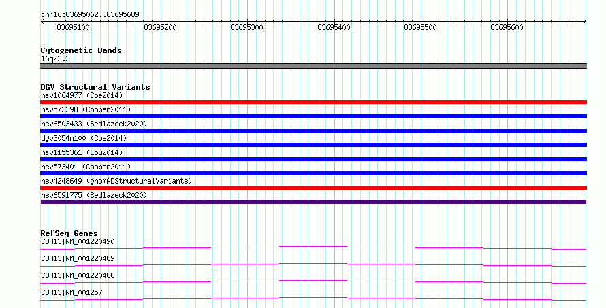
Task: Click the DGV Structural Variants heading
Action: pos(95,87)
